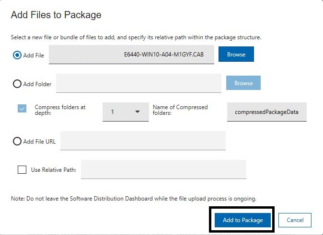Cancel the Add Files dialog

tap(295, 220)
